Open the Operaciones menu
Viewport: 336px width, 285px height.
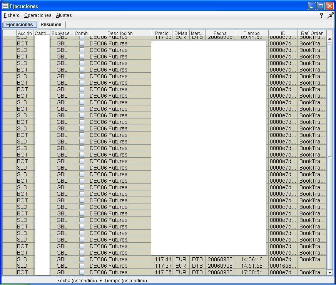(x=38, y=15)
